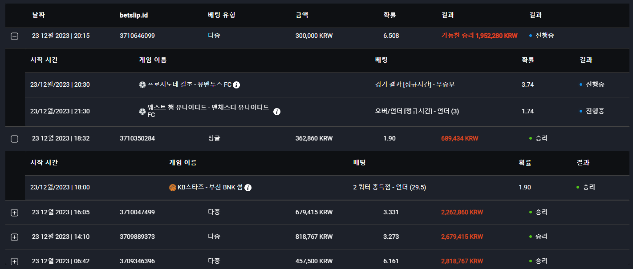Image resolution: width=633 pixels, height=269 pixels.
Task: Click green 승리 status dot of 689,434 KRW slip
Action: tap(531, 138)
